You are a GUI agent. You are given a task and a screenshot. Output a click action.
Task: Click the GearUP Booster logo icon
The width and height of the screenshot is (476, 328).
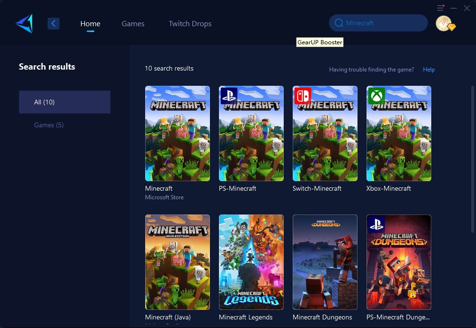coord(24,23)
